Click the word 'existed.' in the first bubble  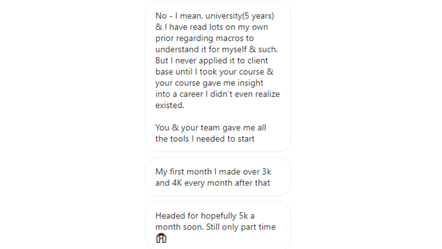point(170,105)
